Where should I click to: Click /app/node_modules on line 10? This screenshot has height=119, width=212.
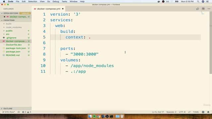click(92, 66)
